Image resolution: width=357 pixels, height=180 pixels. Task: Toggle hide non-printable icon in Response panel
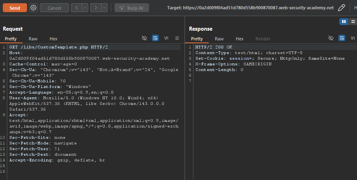coord(331,38)
